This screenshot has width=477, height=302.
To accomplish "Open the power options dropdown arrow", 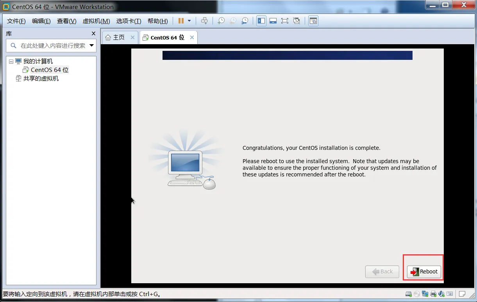I will point(189,21).
